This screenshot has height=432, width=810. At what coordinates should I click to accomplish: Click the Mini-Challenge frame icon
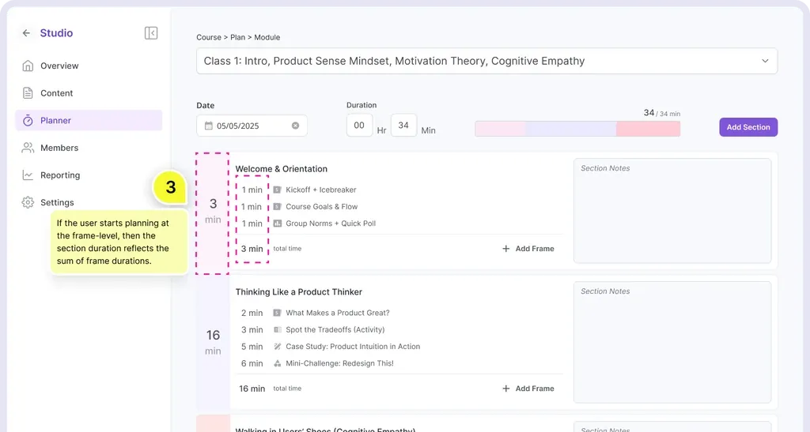point(278,363)
